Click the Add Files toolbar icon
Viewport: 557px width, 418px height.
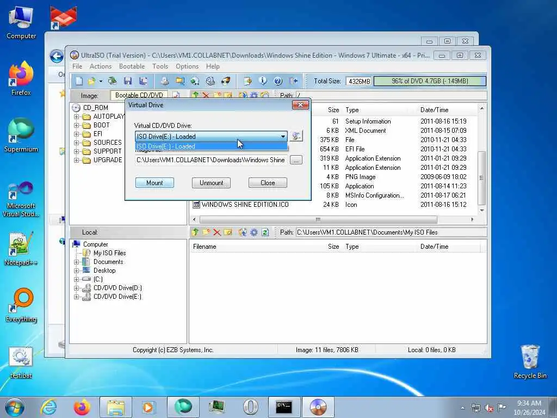(x=247, y=81)
